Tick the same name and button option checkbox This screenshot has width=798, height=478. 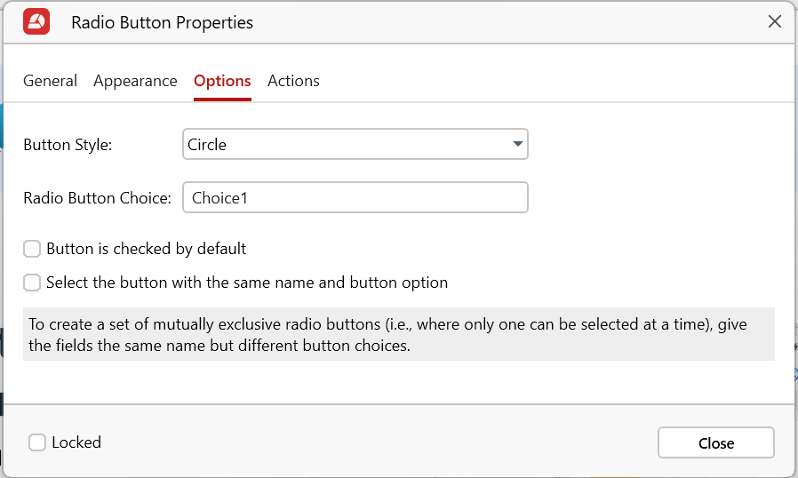32,283
